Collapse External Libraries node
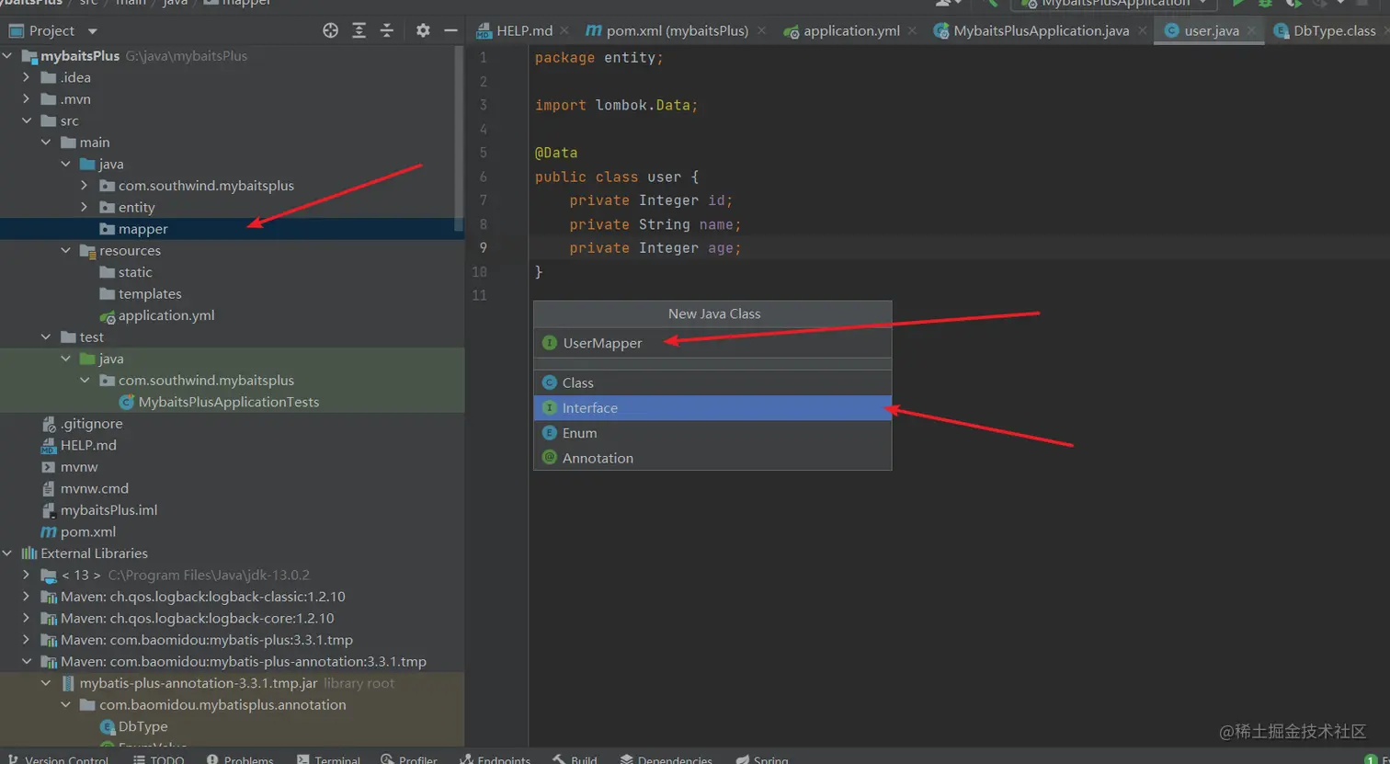 click(x=8, y=553)
